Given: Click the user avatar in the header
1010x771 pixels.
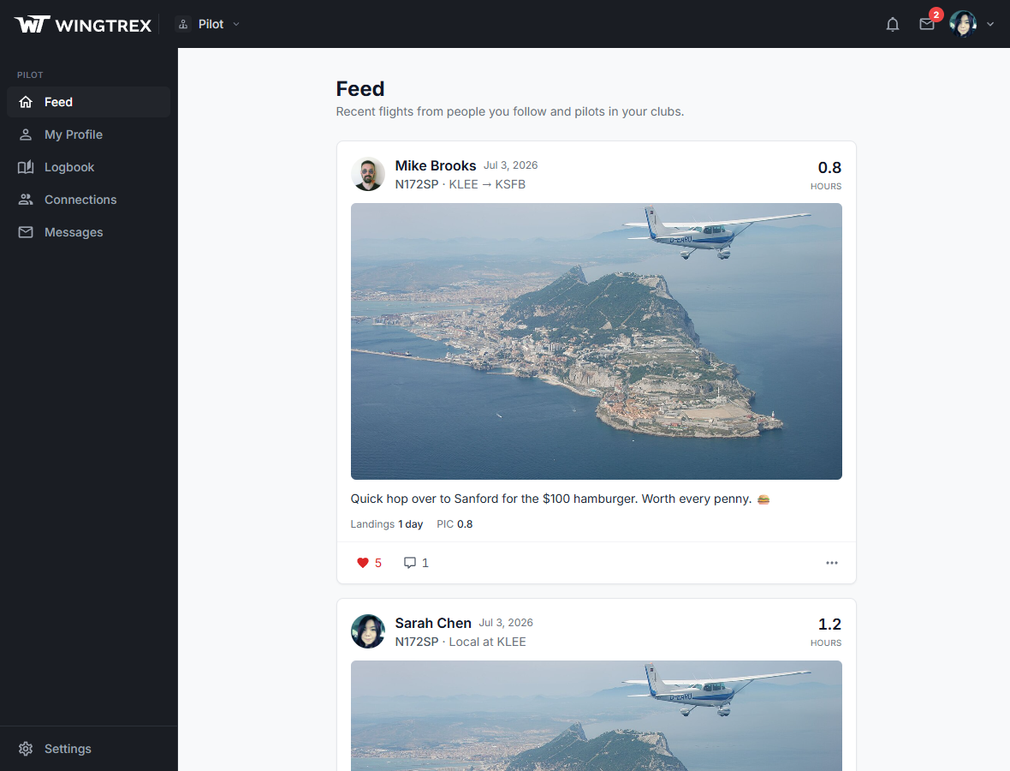Looking at the screenshot, I should tap(963, 24).
